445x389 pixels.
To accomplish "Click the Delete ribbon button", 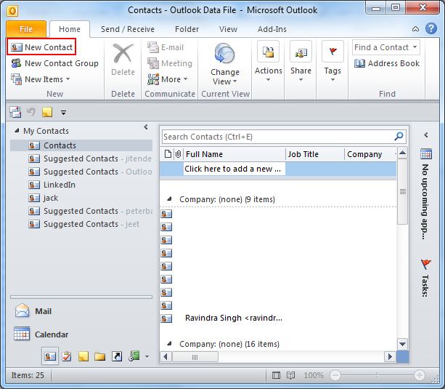I will coord(123,60).
